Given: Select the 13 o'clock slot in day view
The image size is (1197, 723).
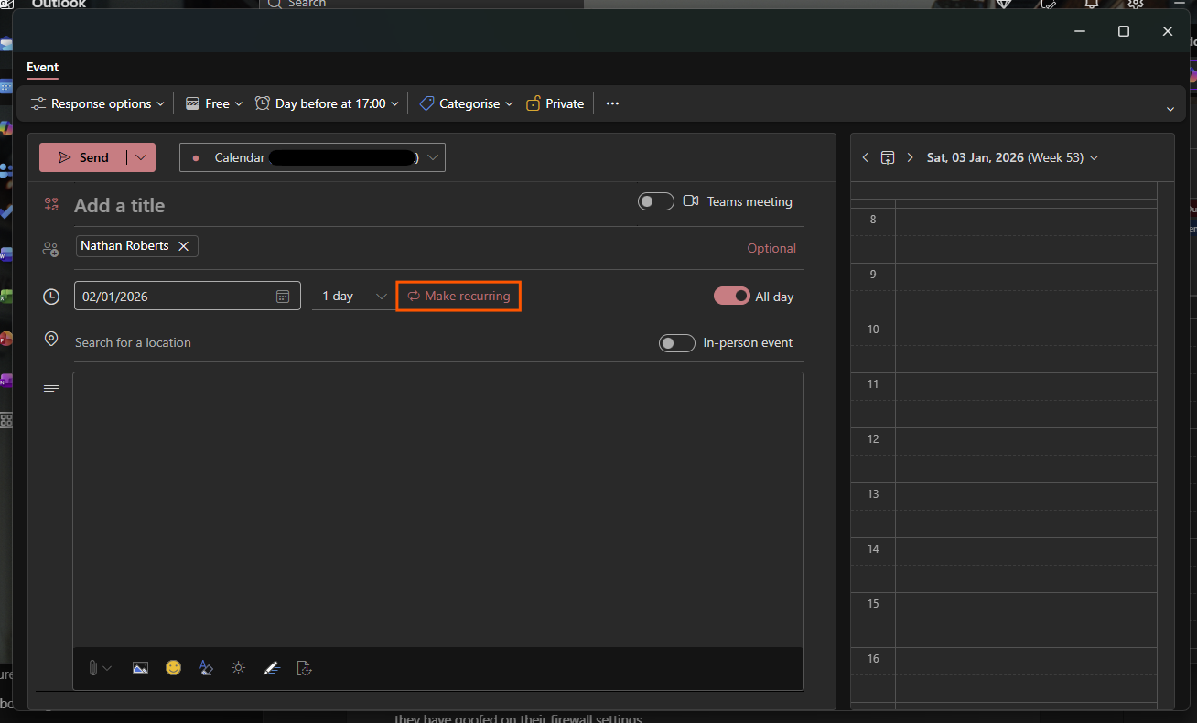Looking at the screenshot, I should pos(1025,510).
